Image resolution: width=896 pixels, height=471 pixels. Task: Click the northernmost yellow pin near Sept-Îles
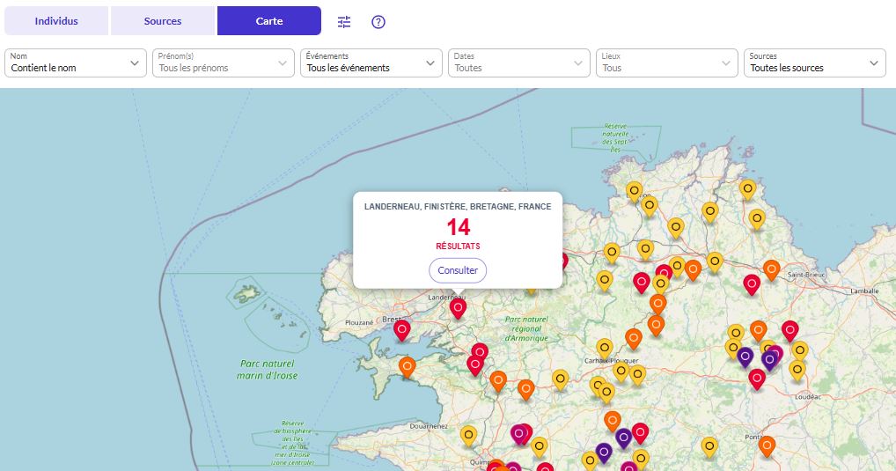click(x=634, y=190)
